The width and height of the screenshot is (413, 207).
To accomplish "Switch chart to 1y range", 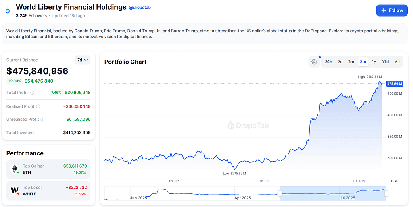I will pyautogui.click(x=374, y=62).
